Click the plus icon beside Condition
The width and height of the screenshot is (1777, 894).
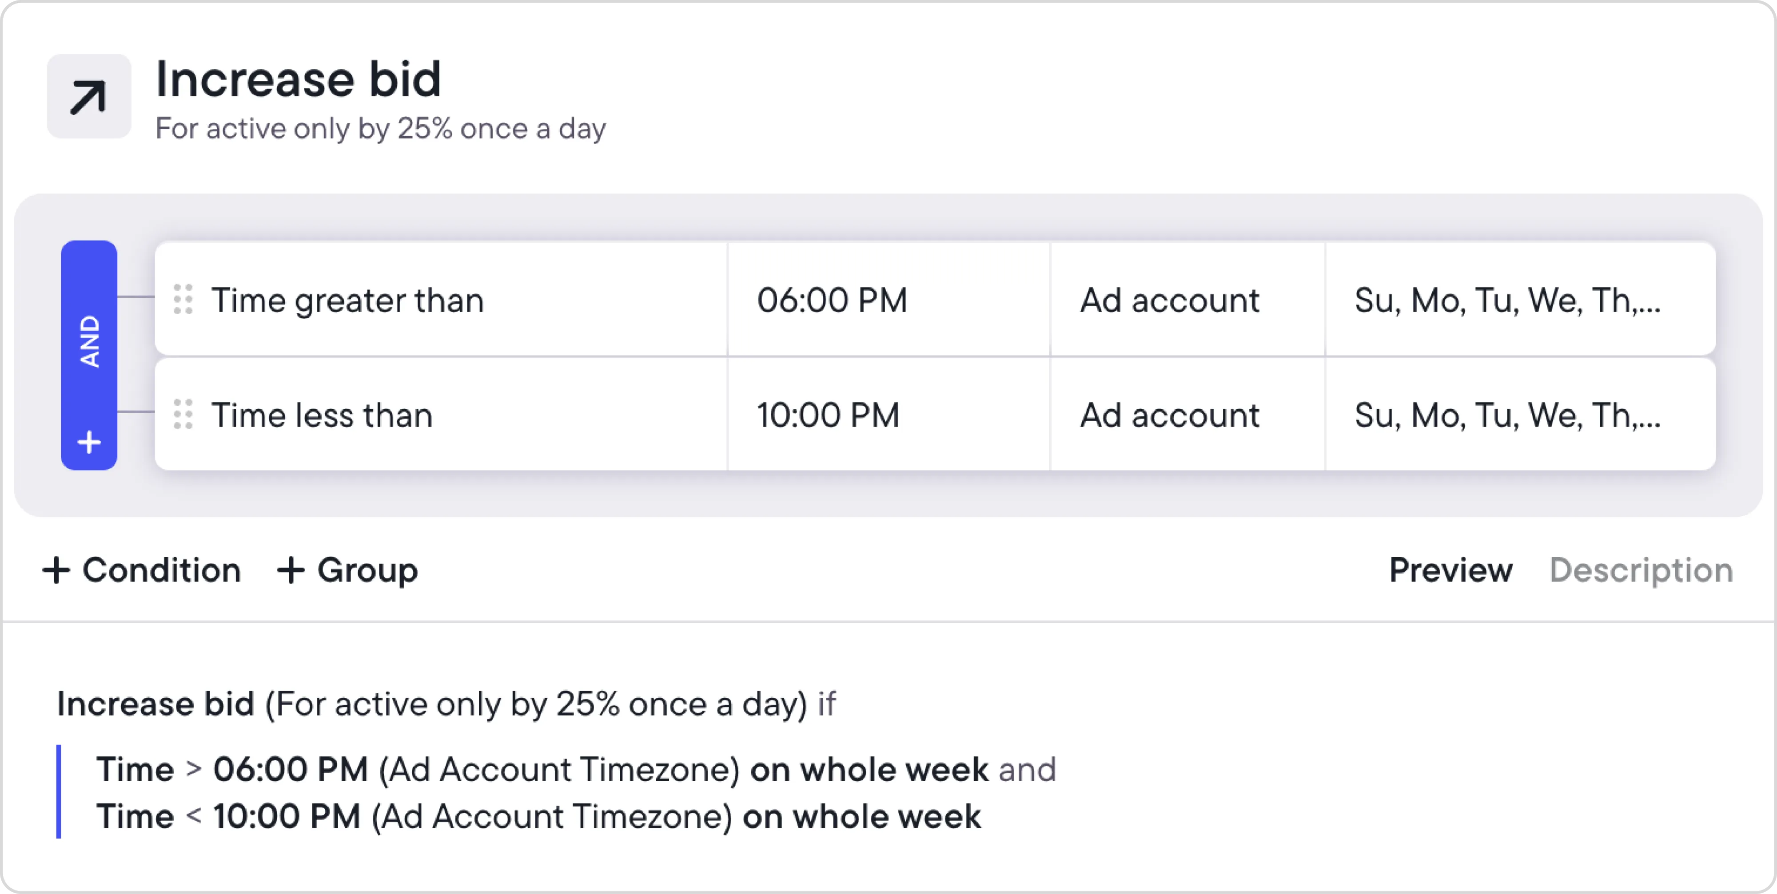pos(56,571)
